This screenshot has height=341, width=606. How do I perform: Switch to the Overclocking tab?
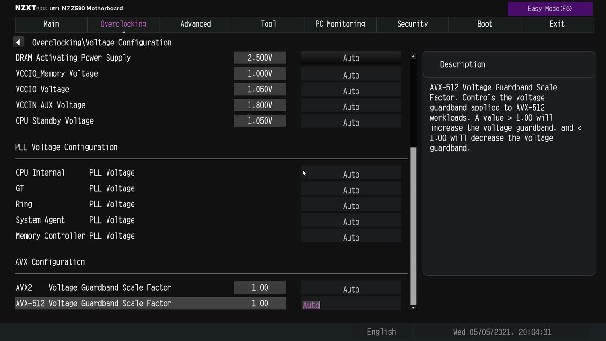point(124,24)
